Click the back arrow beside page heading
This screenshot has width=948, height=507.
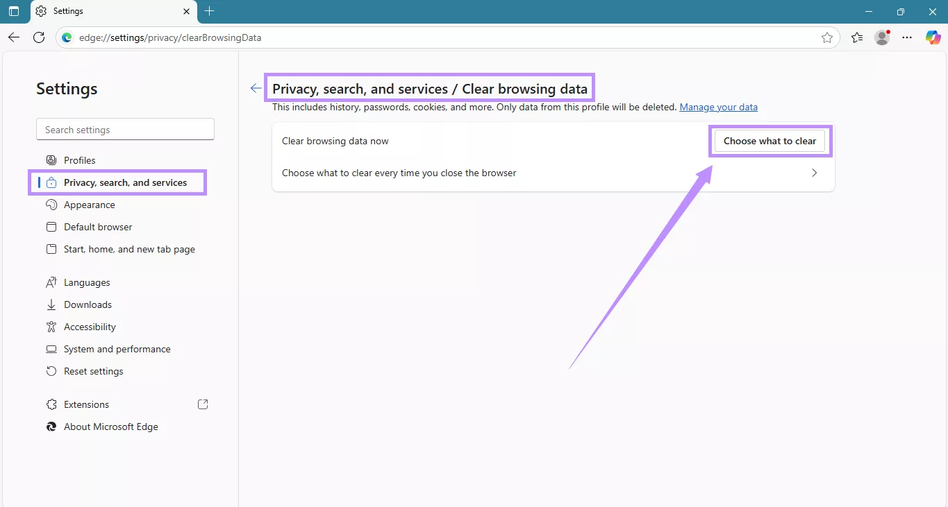pyautogui.click(x=256, y=88)
